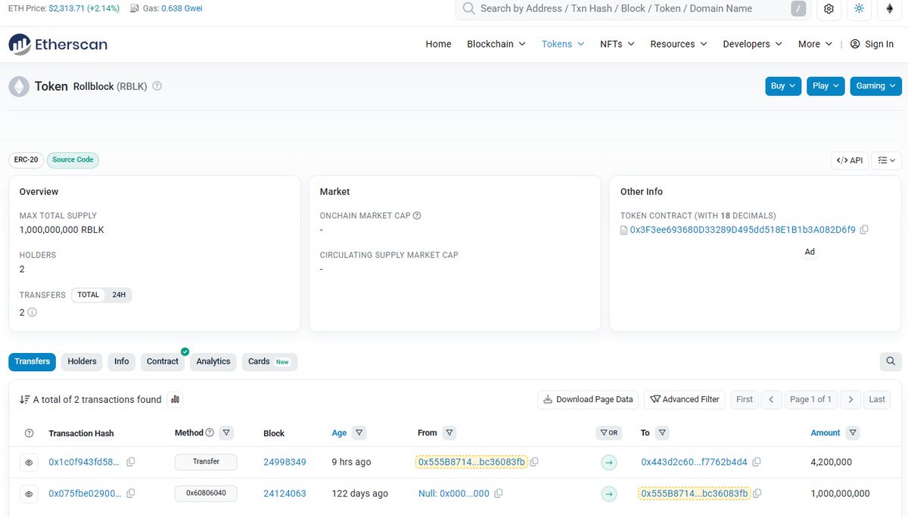Expand the Tokens menu
The width and height of the screenshot is (908, 517).
pyautogui.click(x=563, y=44)
